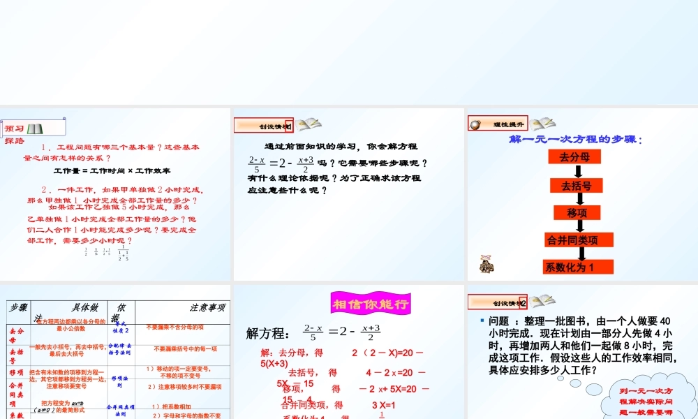Click the 注意事项 table header
Screen dimensions: 698x419
pyautogui.click(x=207, y=308)
